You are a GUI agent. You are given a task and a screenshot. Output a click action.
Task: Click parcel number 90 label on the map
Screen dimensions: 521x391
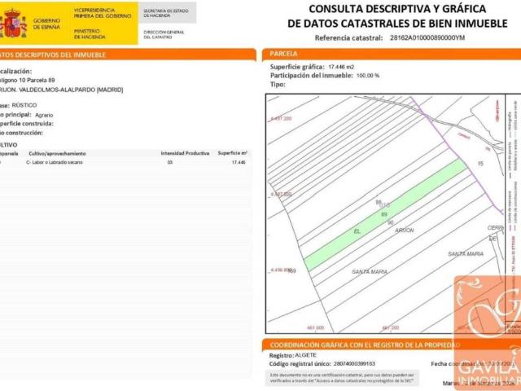point(391,222)
